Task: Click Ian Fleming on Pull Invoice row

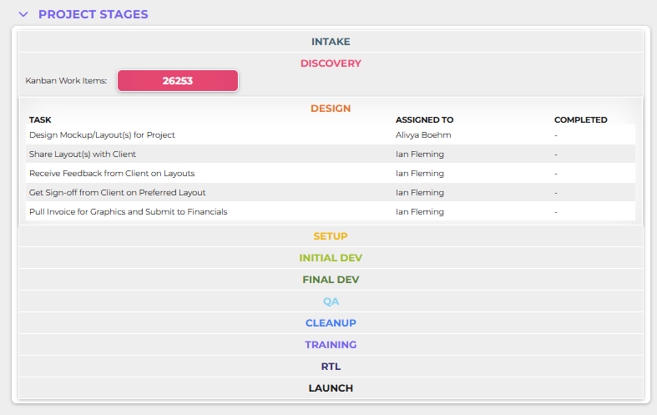Action: tap(419, 212)
